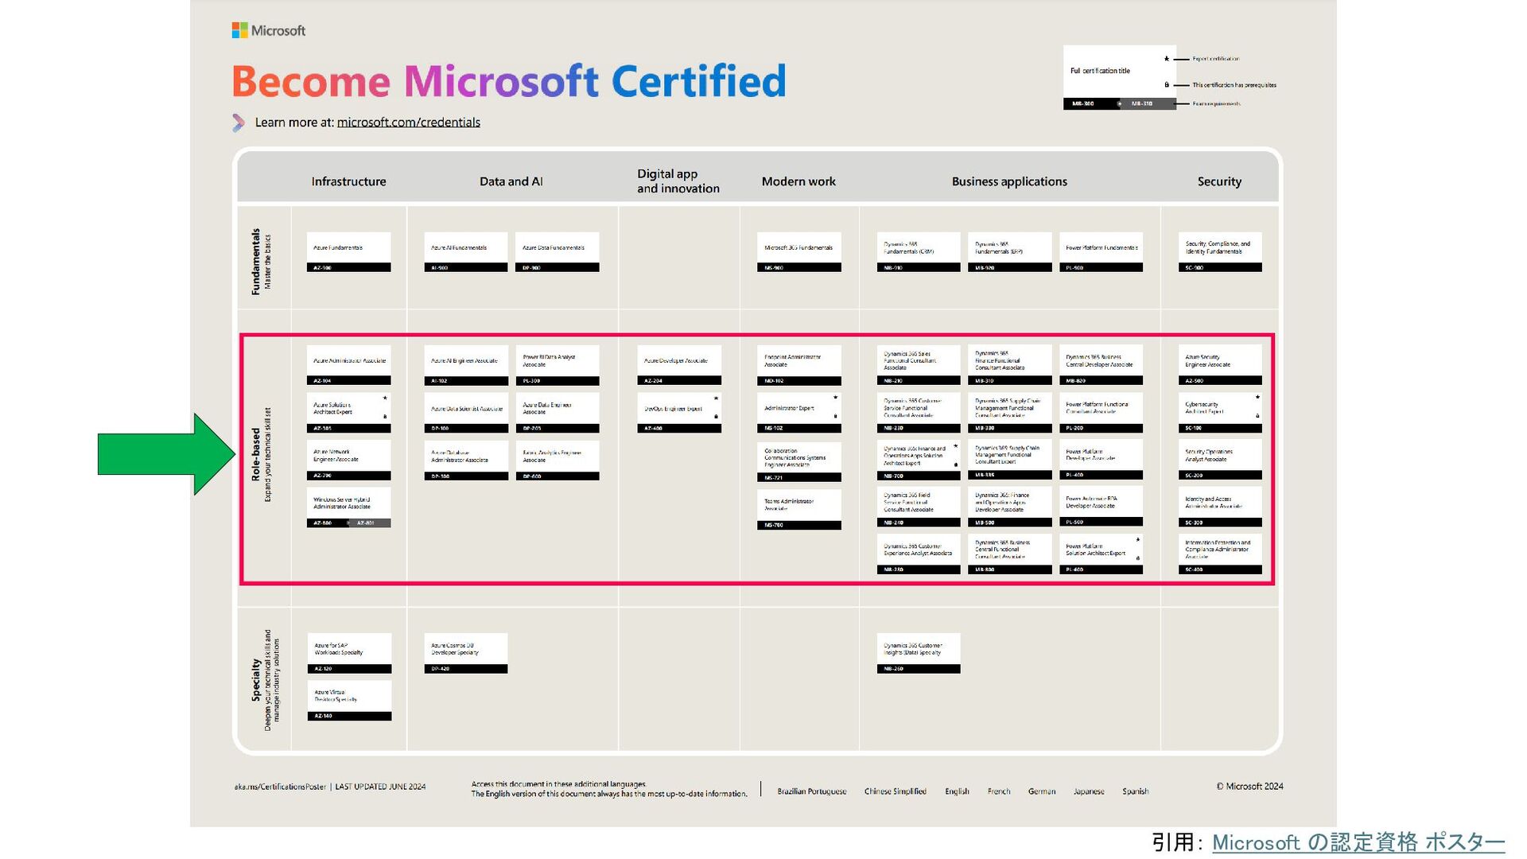
Task: Open the Azure Administrator Associate AZ-104 card
Action: point(348,365)
